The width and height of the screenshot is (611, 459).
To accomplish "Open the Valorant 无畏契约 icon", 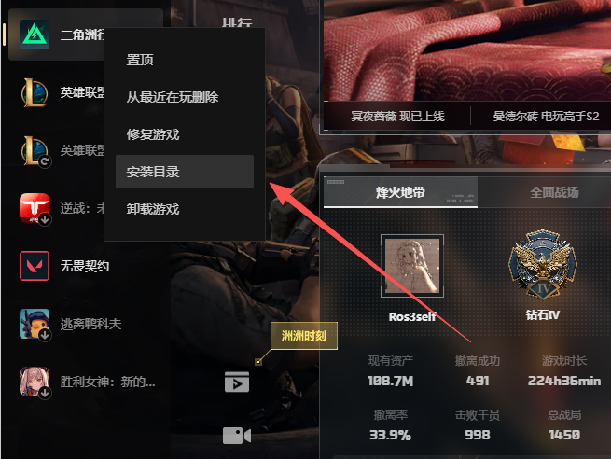I will click(x=35, y=266).
